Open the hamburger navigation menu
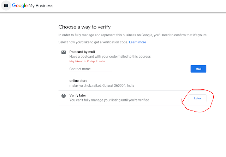 tap(6, 6)
